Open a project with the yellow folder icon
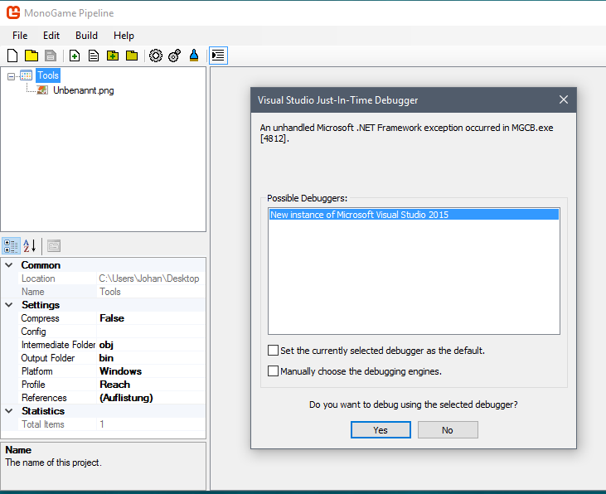606x494 pixels. pyautogui.click(x=32, y=56)
